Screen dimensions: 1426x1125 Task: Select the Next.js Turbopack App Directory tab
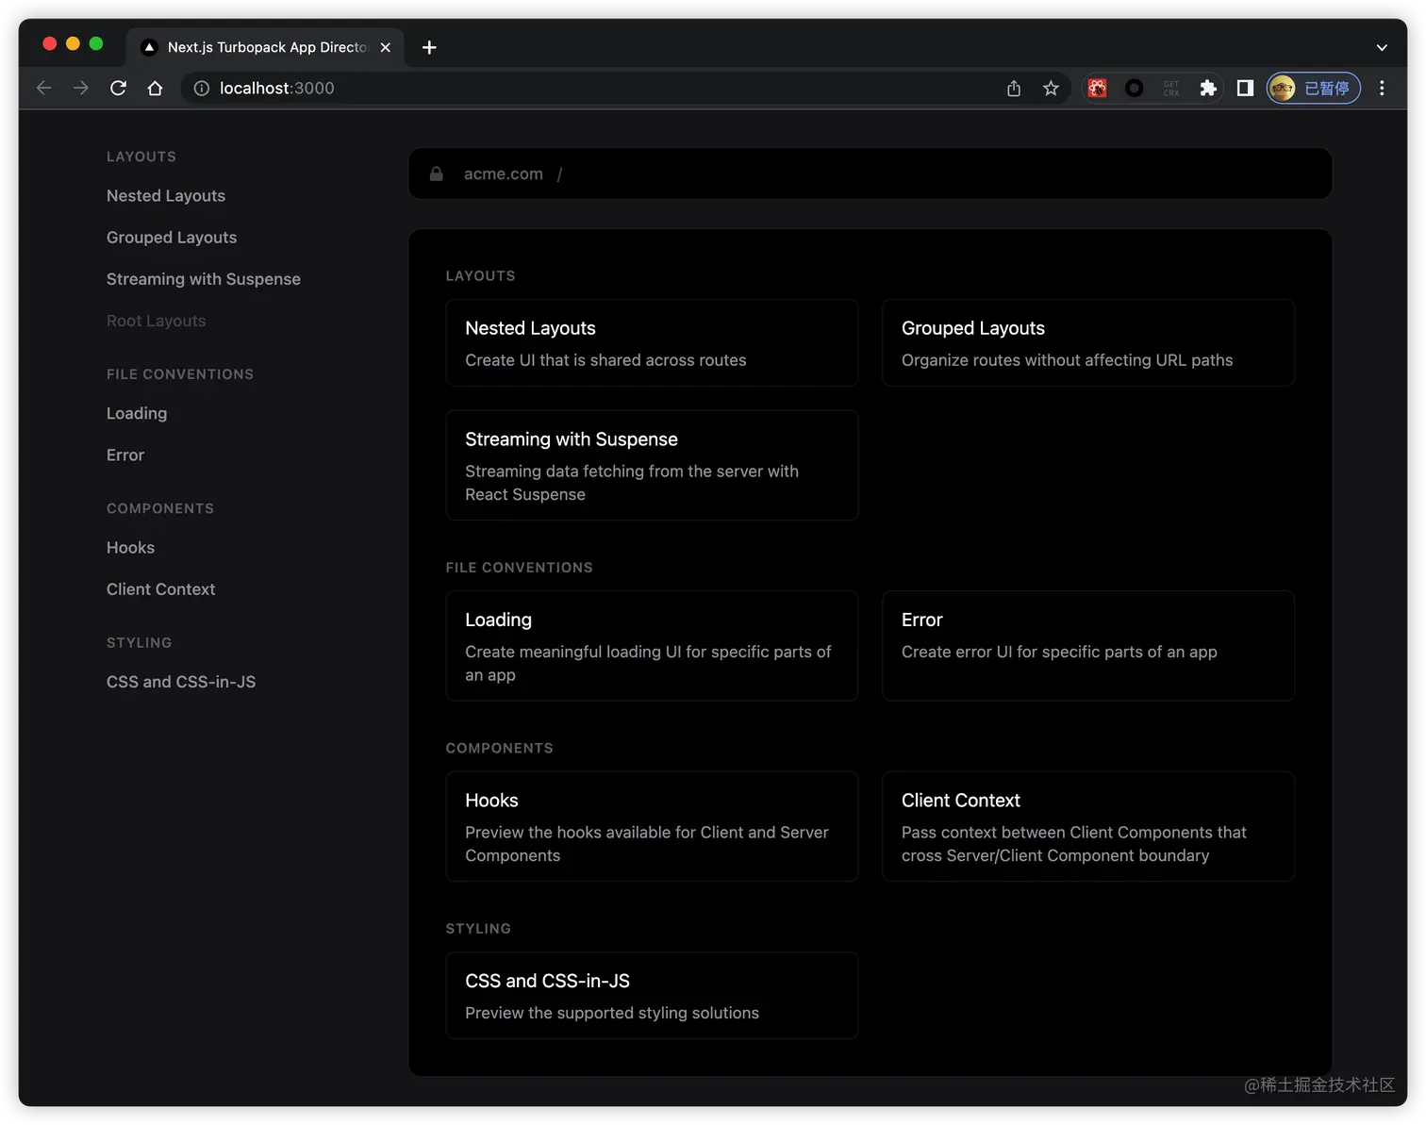click(x=263, y=47)
